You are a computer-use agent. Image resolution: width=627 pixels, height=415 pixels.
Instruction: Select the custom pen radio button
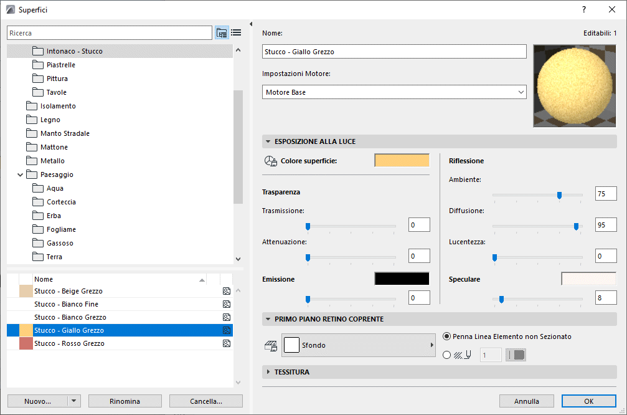coord(446,355)
